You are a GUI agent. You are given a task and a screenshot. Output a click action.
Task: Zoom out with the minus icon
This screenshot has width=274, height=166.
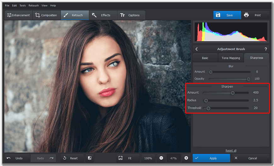tap(161, 158)
